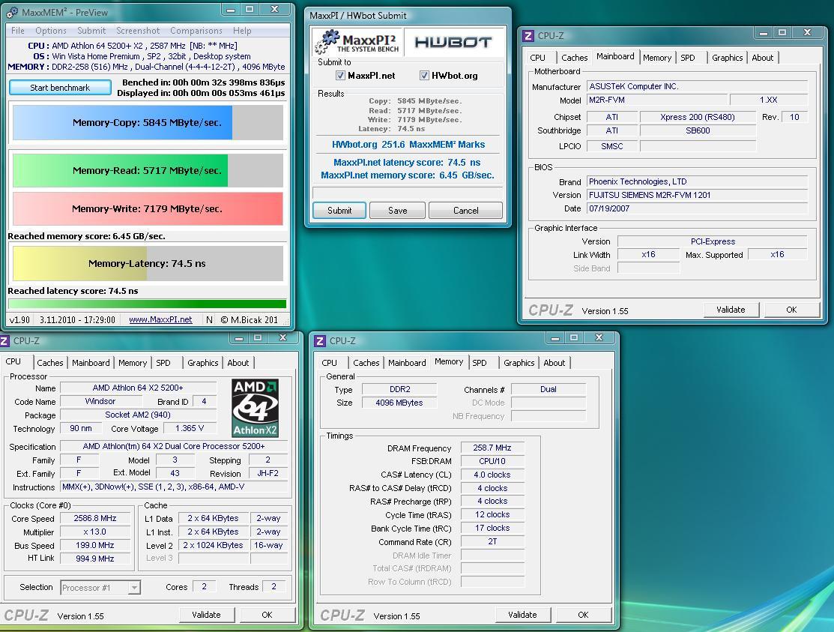Switch to Graphics tab in Mainboard CPU-Z window
The height and width of the screenshot is (632, 834).
[x=727, y=58]
